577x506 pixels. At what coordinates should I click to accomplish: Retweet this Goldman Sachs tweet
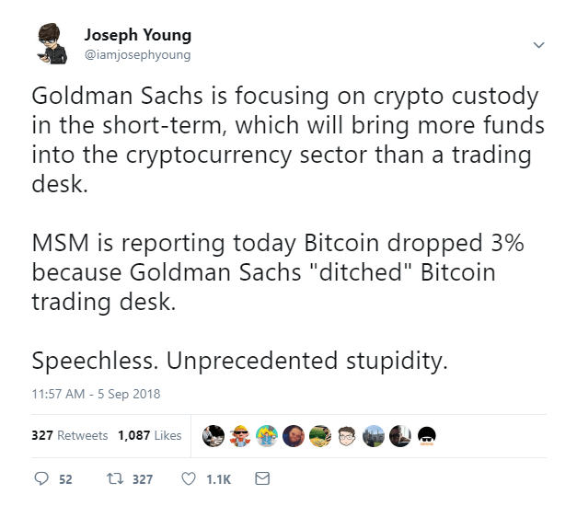[117, 478]
